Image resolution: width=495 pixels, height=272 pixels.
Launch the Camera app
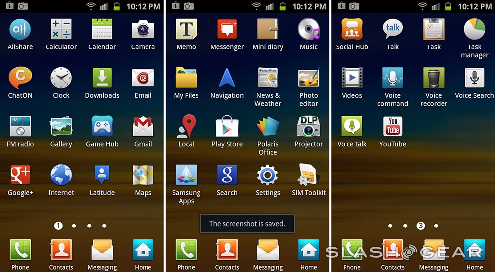(143, 29)
